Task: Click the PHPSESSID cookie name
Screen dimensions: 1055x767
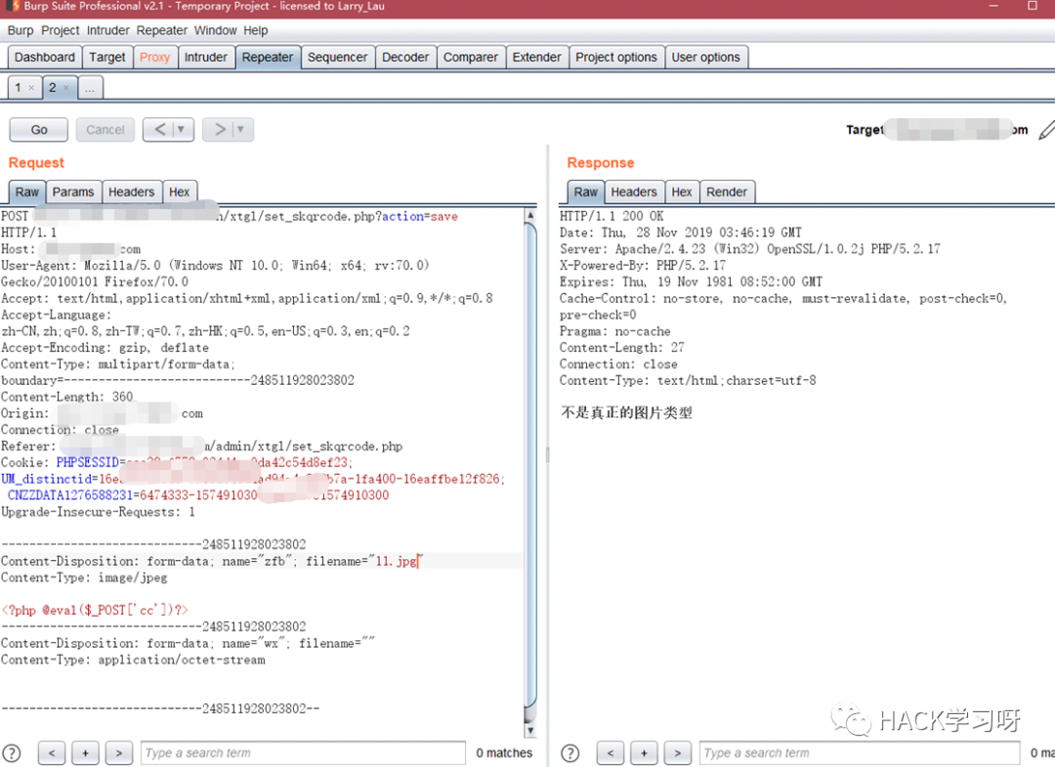Action: click(88, 462)
